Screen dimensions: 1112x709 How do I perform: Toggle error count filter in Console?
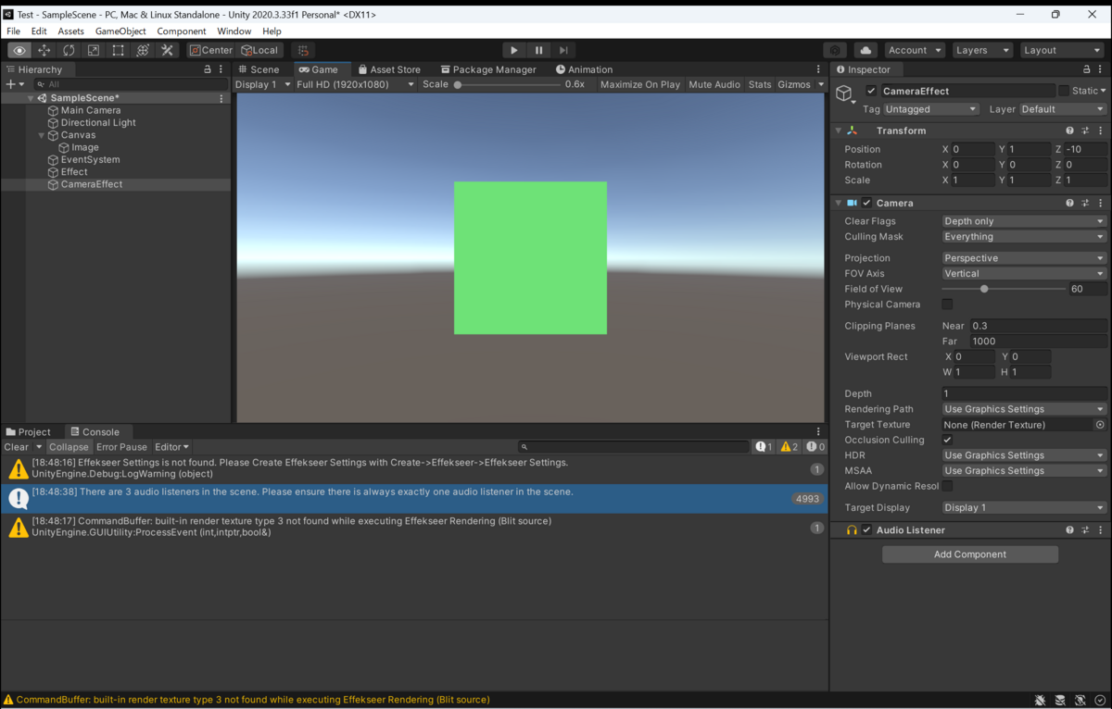815,447
